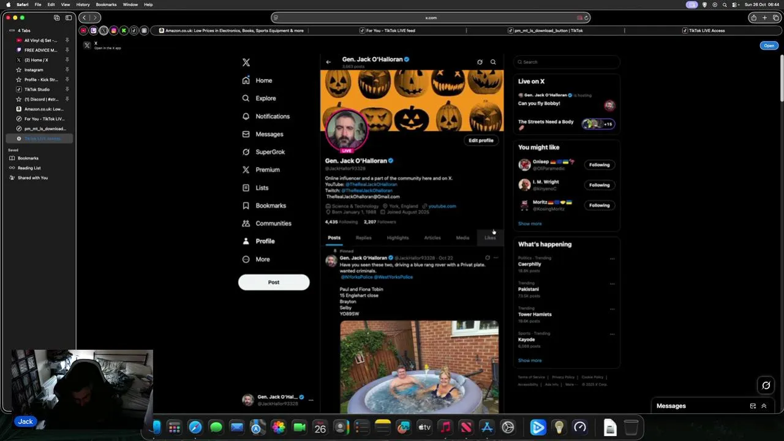Collapse the 4 Tabs group in sidebar
This screenshot has width=784, height=441.
[x=12, y=31]
